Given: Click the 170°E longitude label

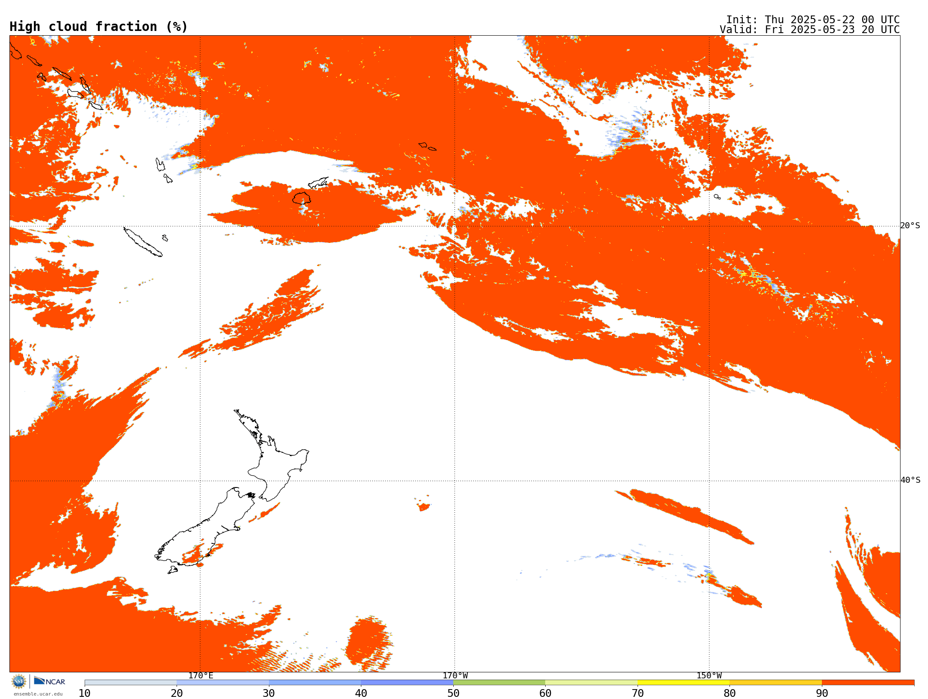Looking at the screenshot, I should click(201, 675).
